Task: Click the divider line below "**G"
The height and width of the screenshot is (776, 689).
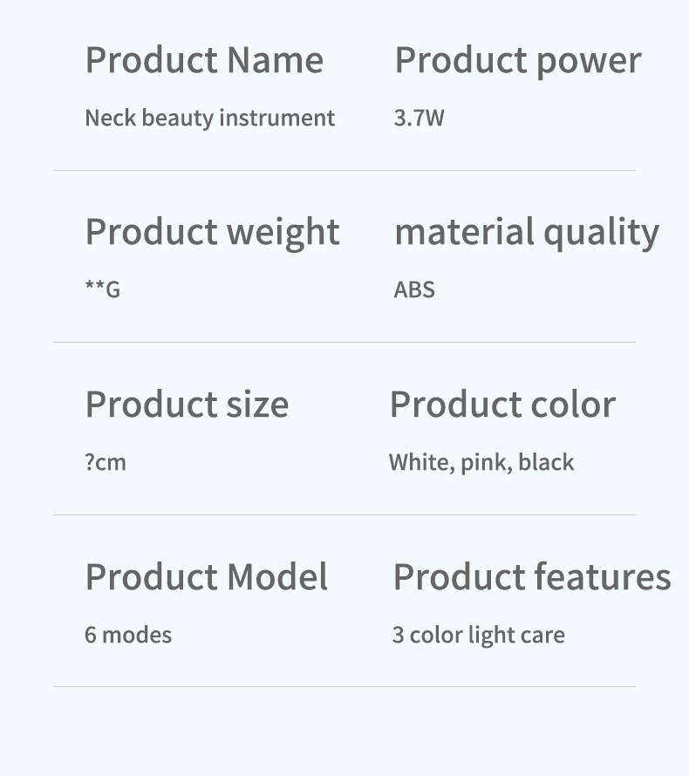Action: click(x=344, y=343)
